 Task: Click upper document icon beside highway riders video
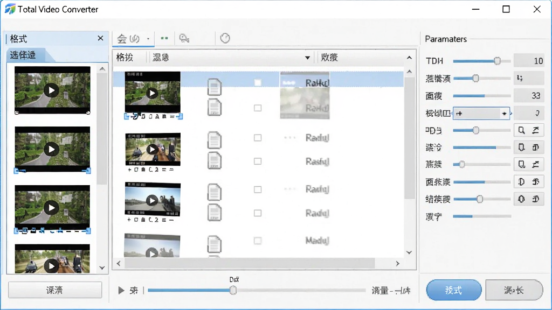215,192
